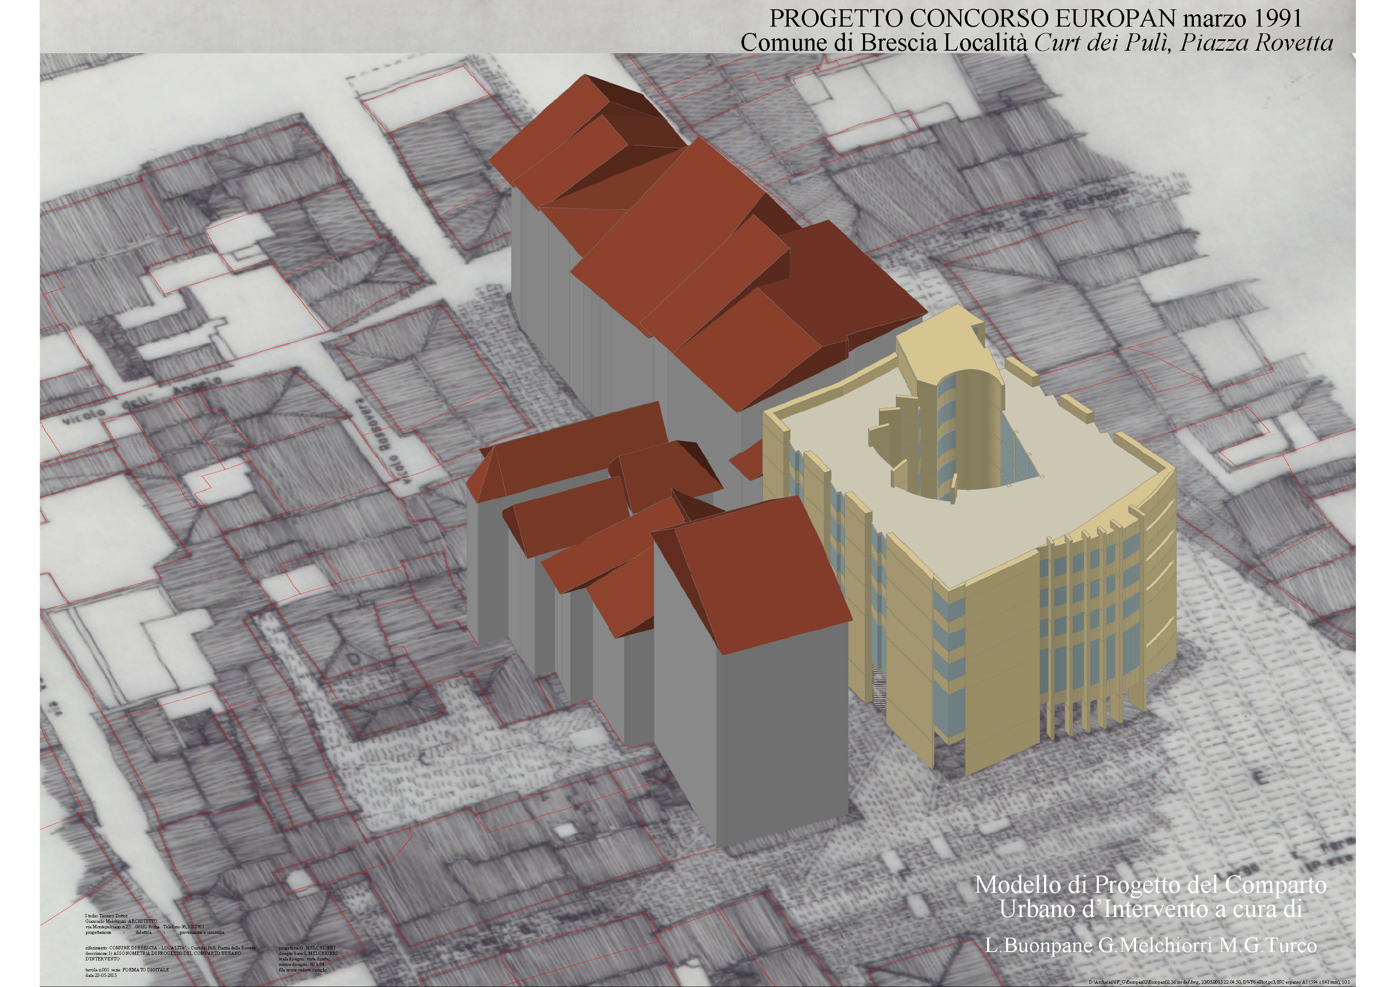The height and width of the screenshot is (987, 1396).
Task: Click the address 'via Montepulciano n.23 00182 Roma'
Action: pyautogui.click(x=122, y=927)
